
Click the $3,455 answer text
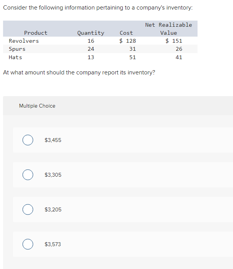pos(53,140)
